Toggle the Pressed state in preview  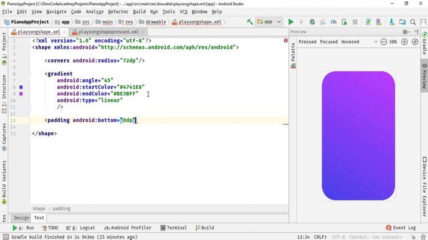308,41
